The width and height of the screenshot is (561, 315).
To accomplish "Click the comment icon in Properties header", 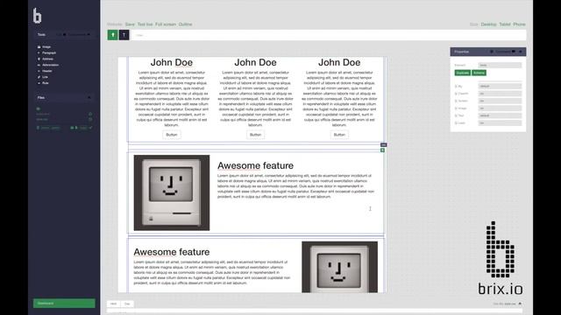I will pos(514,52).
